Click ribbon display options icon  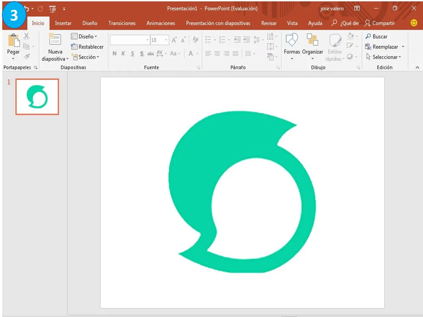357,8
